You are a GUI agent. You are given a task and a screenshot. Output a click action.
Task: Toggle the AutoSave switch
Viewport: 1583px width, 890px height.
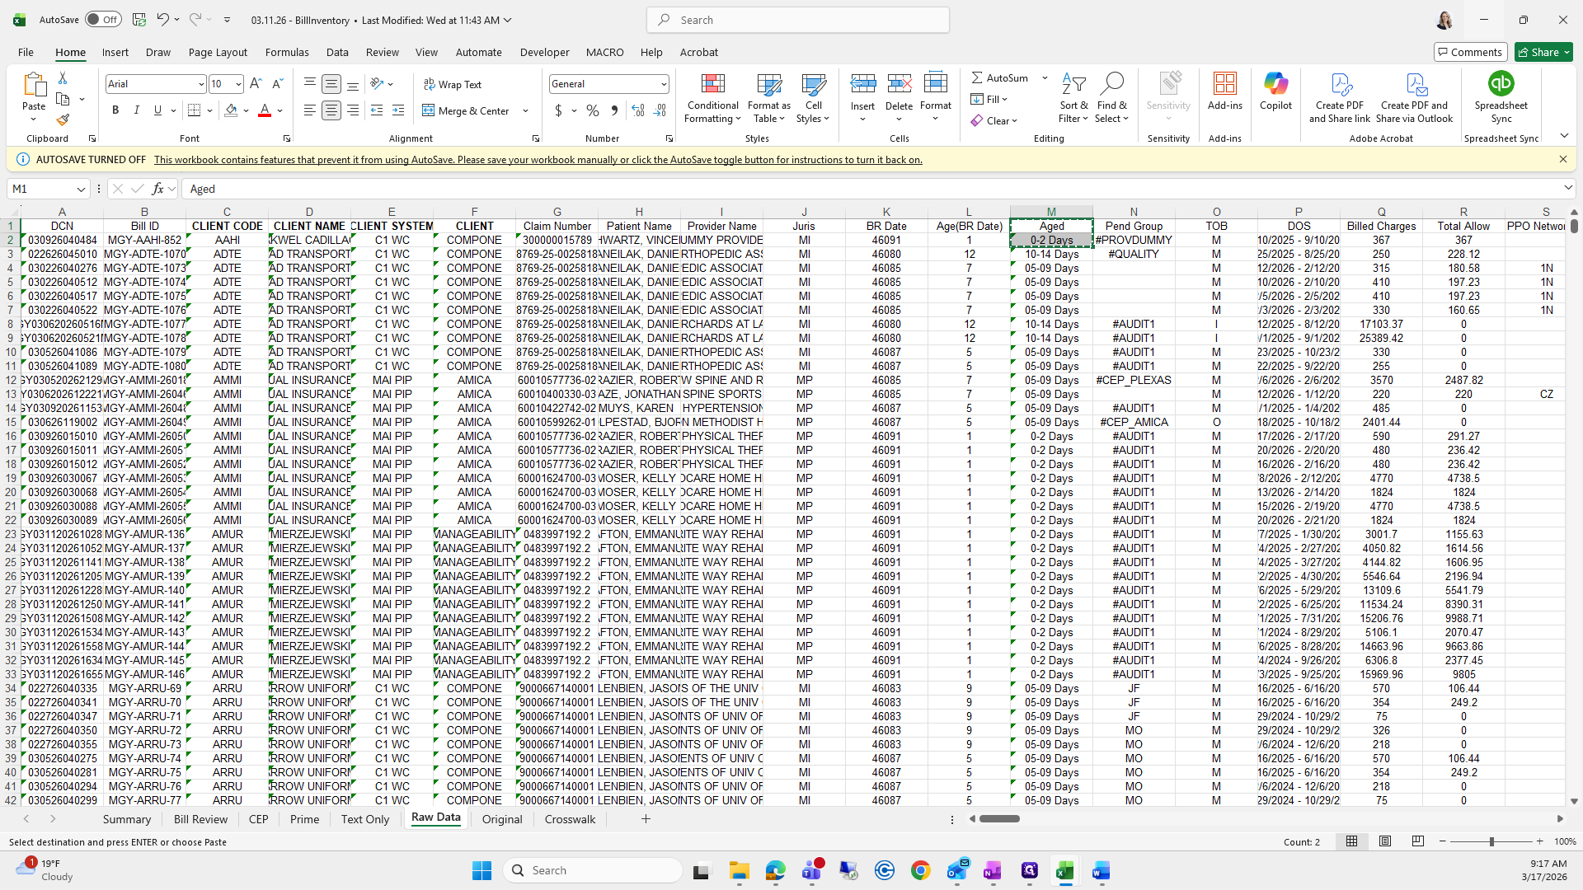tap(102, 20)
